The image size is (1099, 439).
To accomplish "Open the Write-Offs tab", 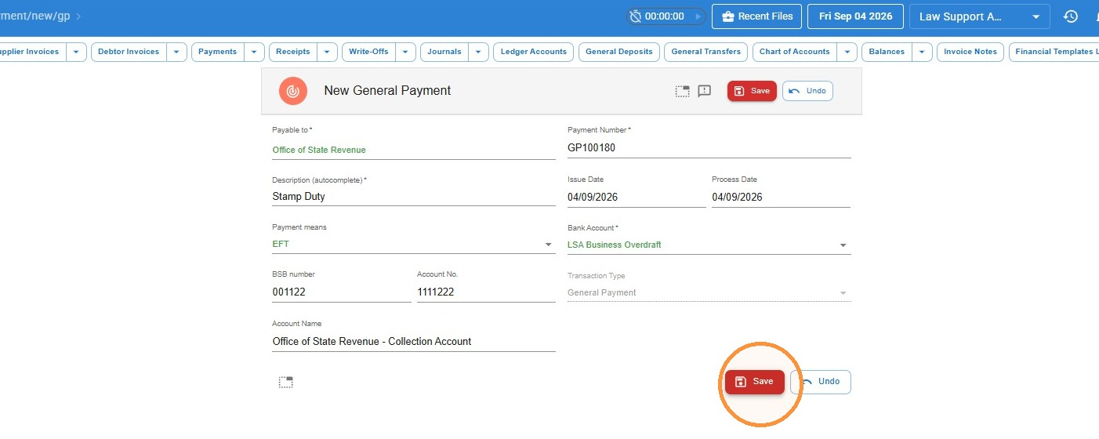I will pos(368,52).
